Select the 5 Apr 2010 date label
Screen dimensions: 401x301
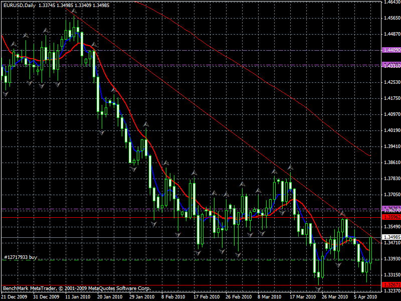365,297
